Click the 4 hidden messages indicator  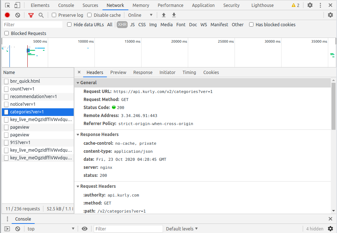pos(315,229)
